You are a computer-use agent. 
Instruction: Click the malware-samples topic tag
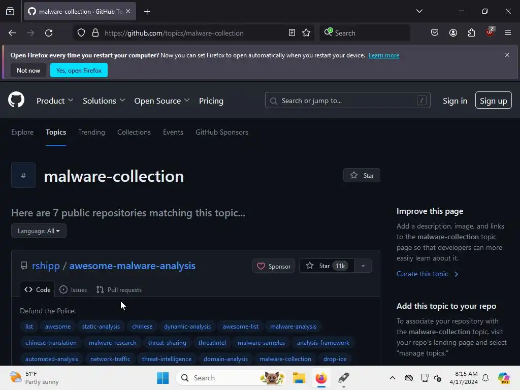click(262, 343)
